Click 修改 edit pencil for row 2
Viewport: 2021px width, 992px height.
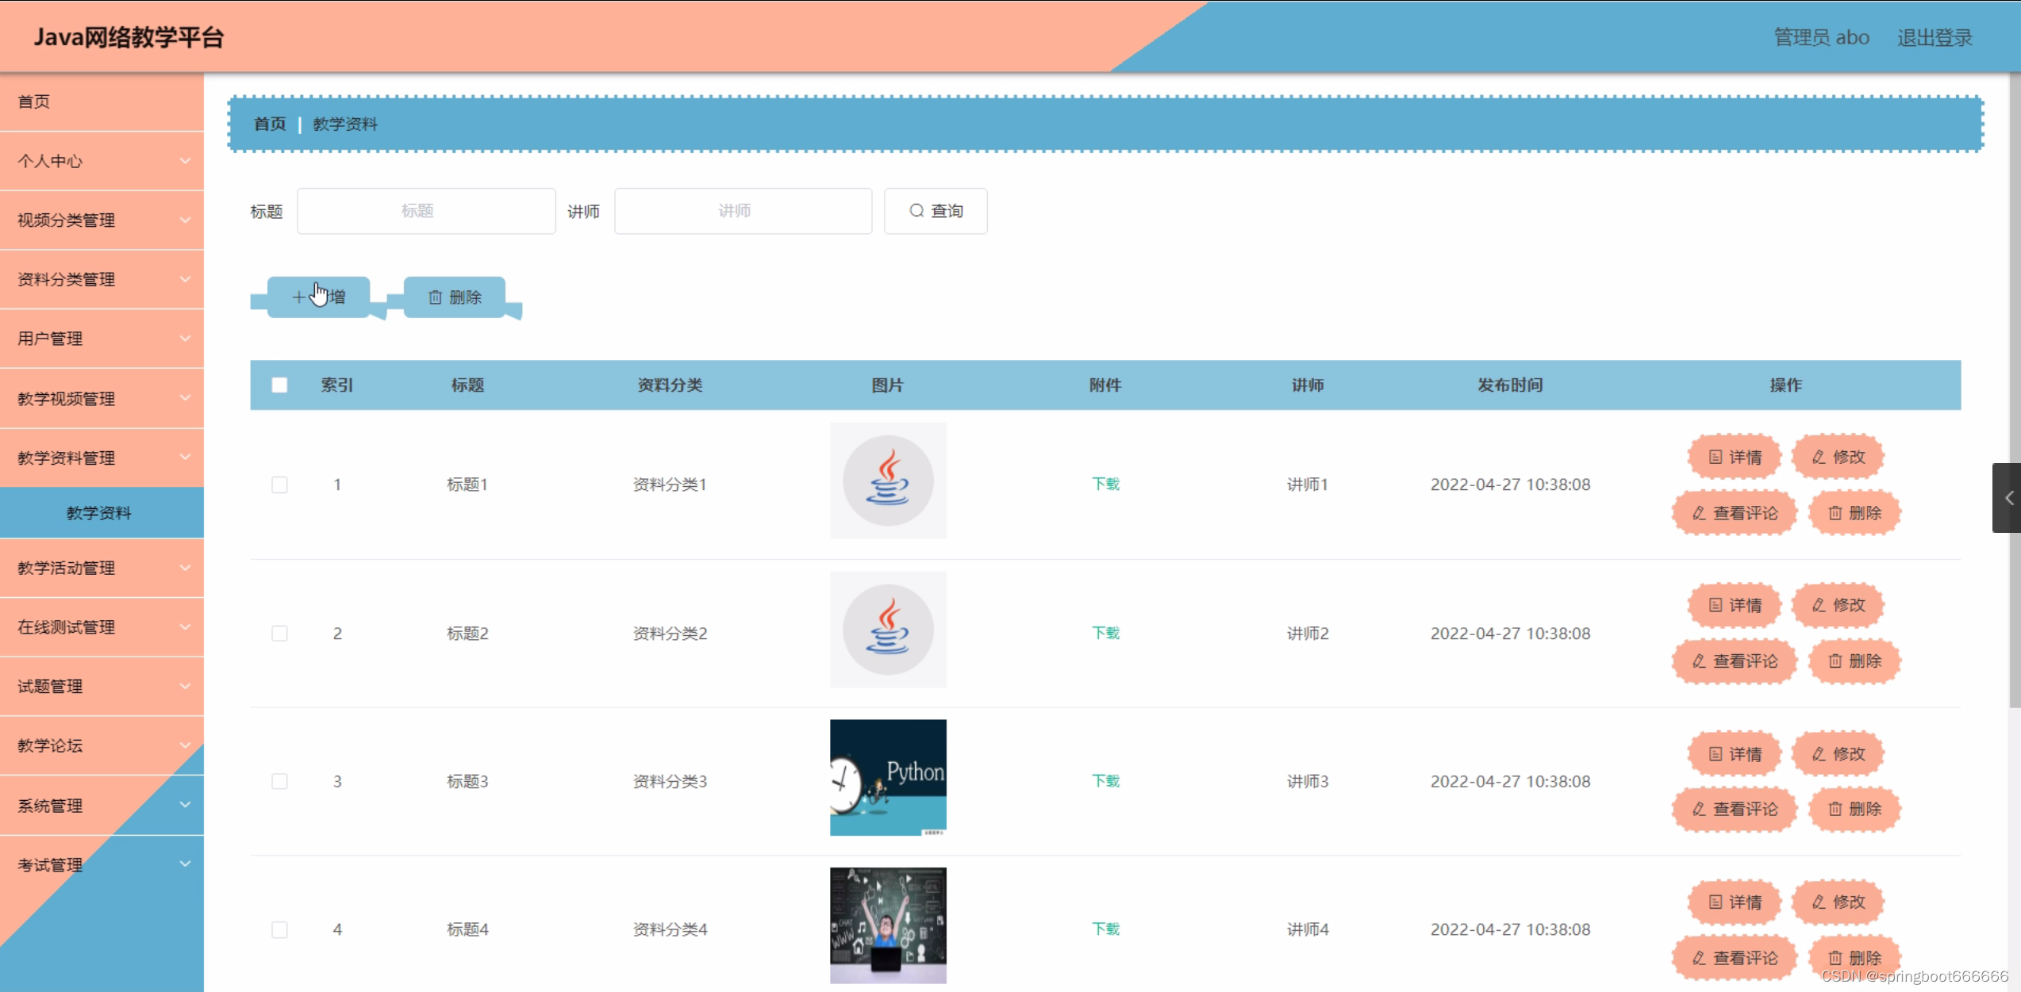[x=1838, y=605]
